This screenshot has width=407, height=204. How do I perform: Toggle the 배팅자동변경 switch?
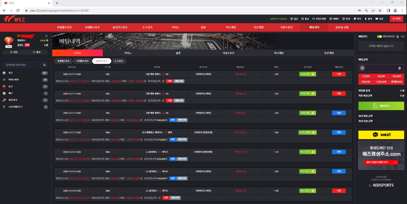click(x=379, y=37)
